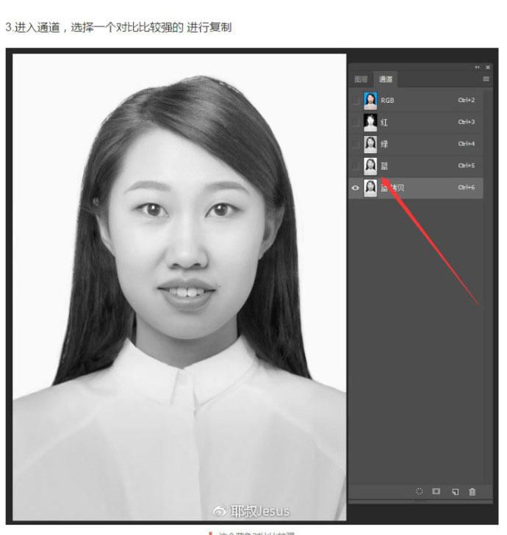The width and height of the screenshot is (507, 535).
Task: Delete current channel trash icon
Action: click(472, 492)
